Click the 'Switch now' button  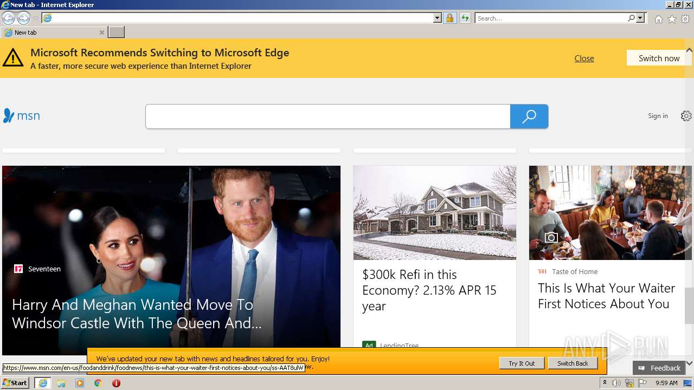(x=659, y=58)
